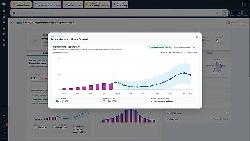Viewport: 250px width, 141px height.
Task: Click the Spark forecast legend item
Action: click(x=175, y=52)
